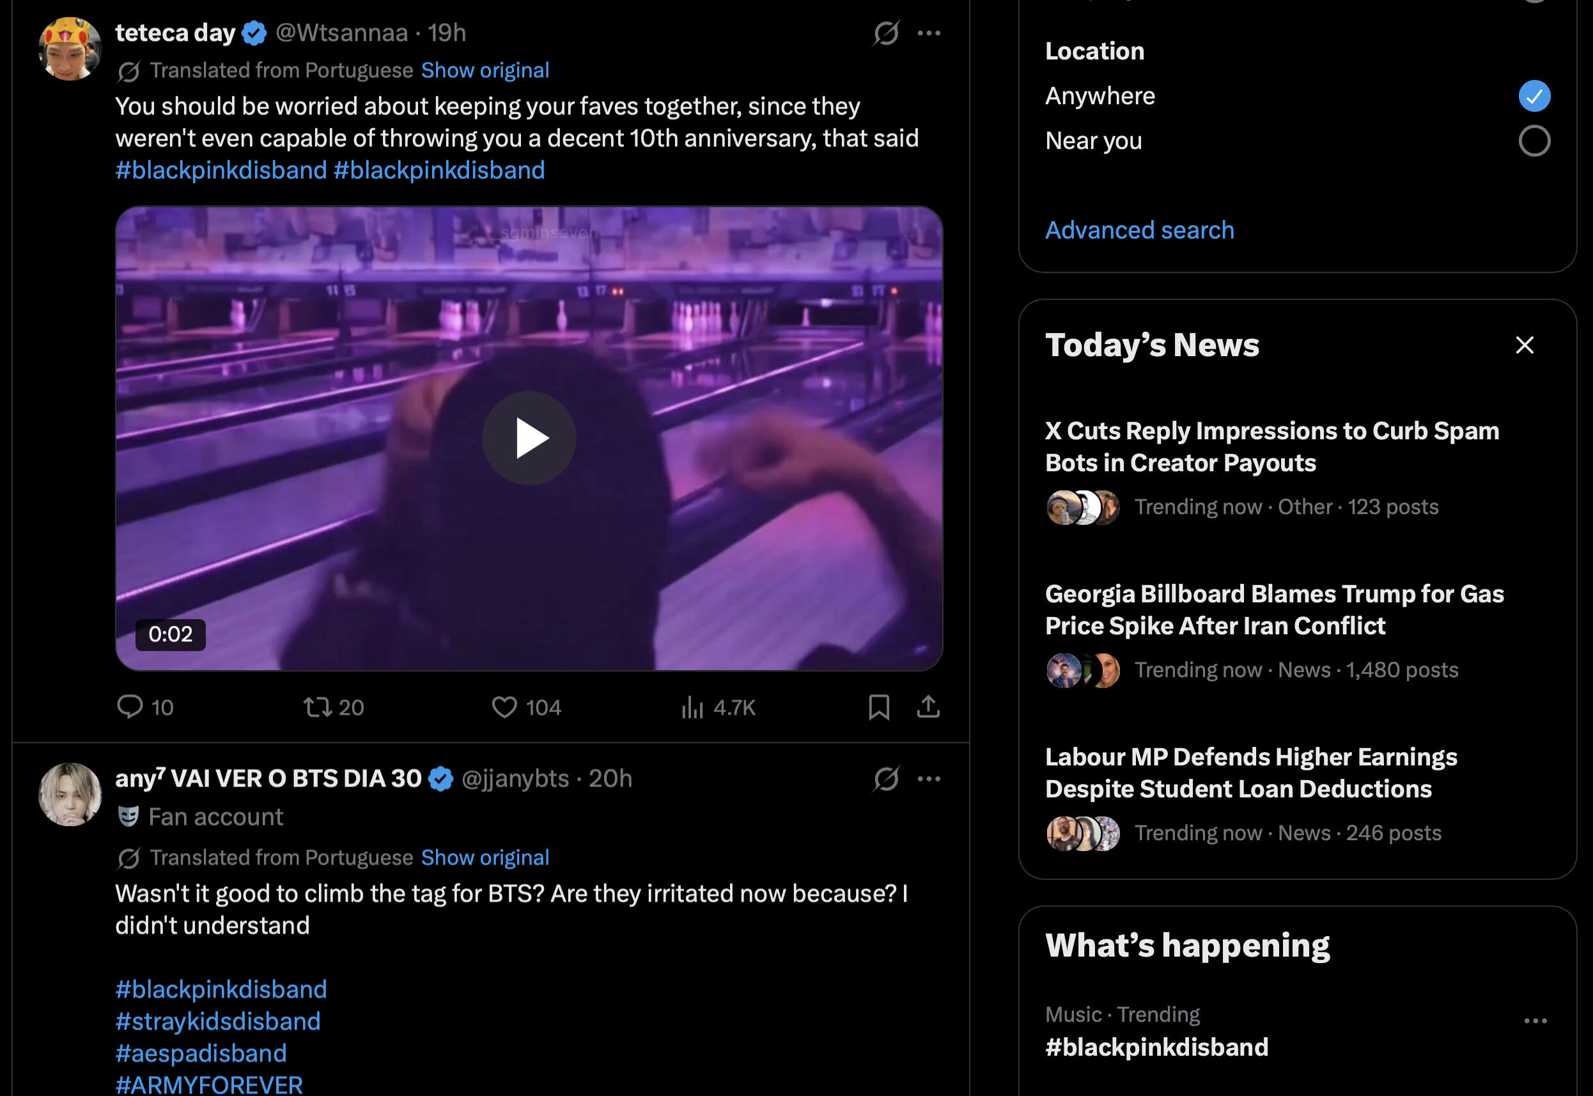This screenshot has width=1593, height=1096.
Task: Click any⁷ verified badge
Action: [440, 779]
